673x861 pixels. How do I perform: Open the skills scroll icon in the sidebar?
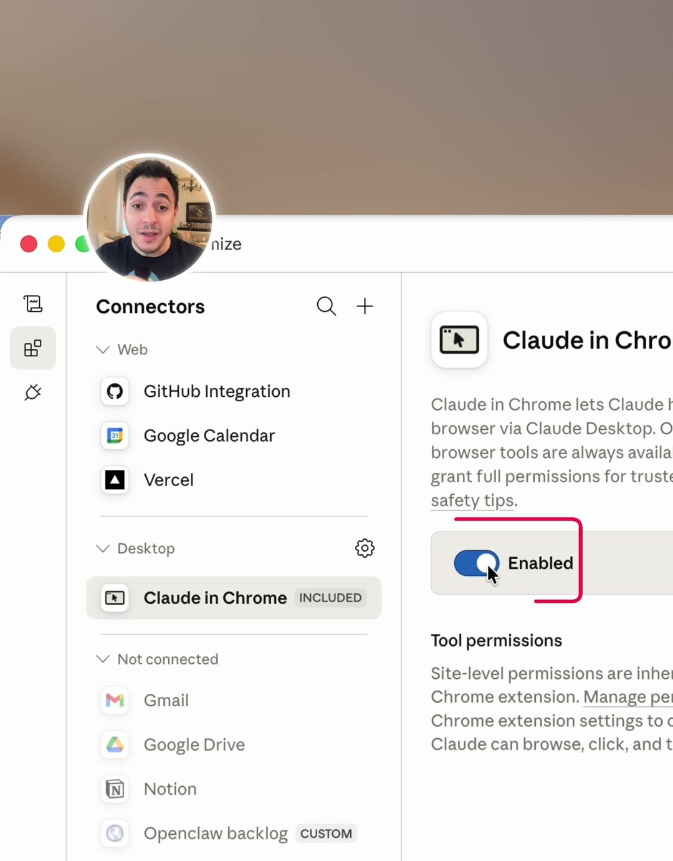tap(33, 304)
